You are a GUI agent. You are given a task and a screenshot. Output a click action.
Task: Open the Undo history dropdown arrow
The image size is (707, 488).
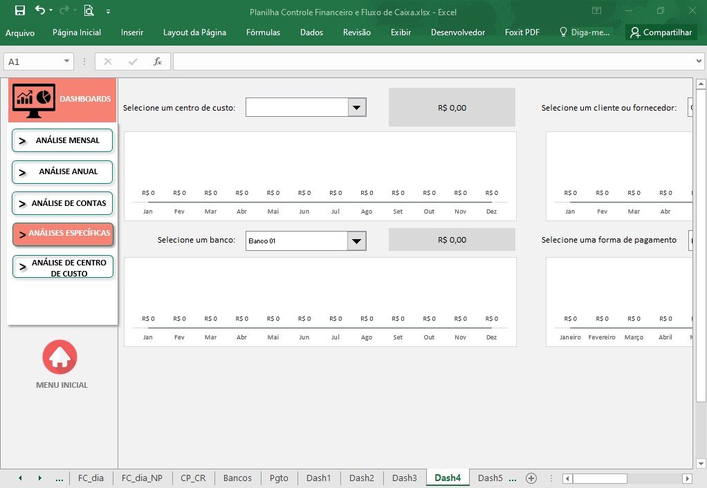51,10
